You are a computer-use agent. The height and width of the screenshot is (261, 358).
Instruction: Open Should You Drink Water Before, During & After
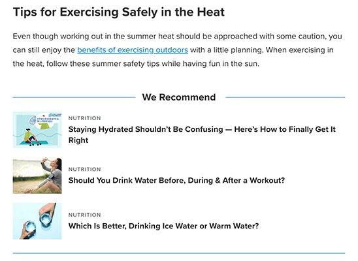click(x=176, y=180)
